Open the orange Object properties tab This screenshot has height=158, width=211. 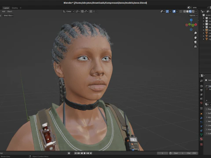tap(201, 114)
